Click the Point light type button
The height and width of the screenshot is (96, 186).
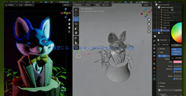[x=163, y=56]
